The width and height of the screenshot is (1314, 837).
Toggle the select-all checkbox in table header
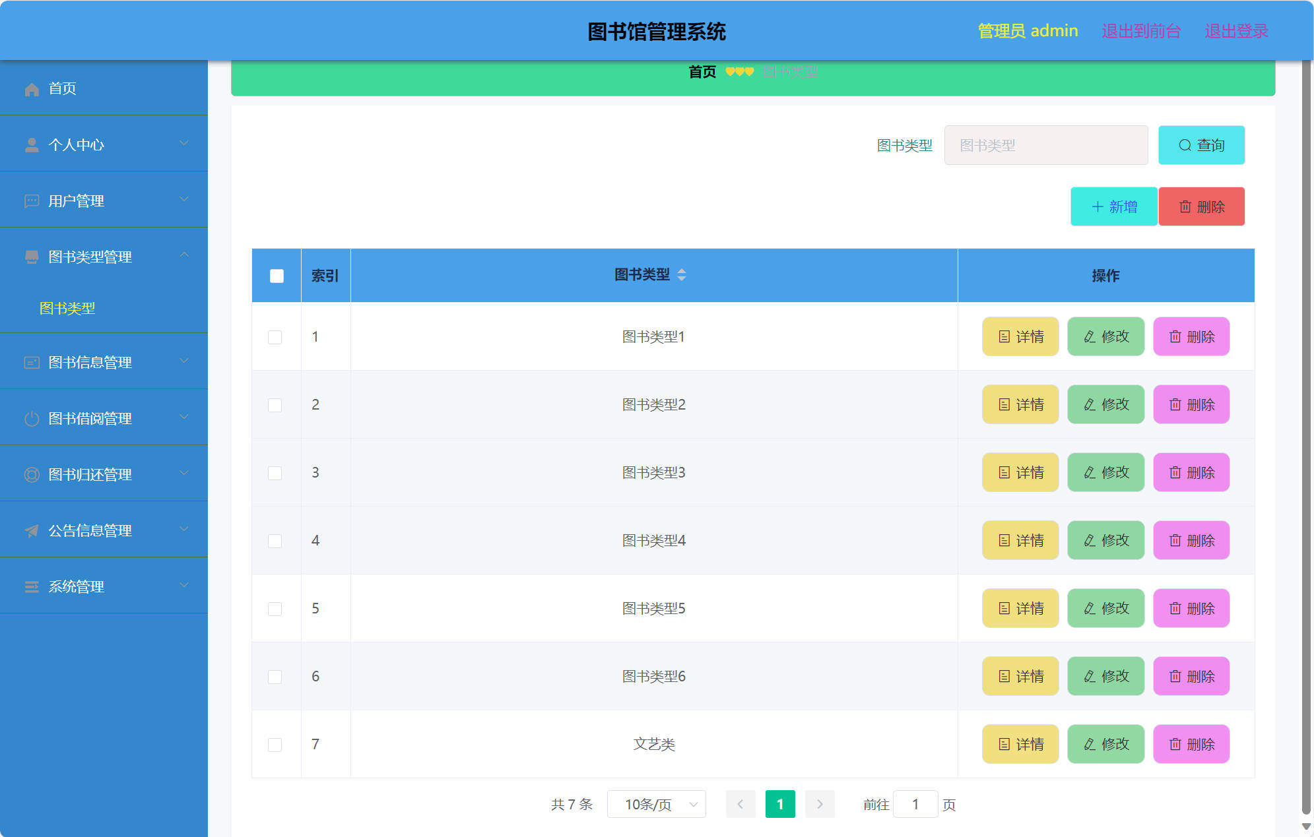(x=276, y=275)
